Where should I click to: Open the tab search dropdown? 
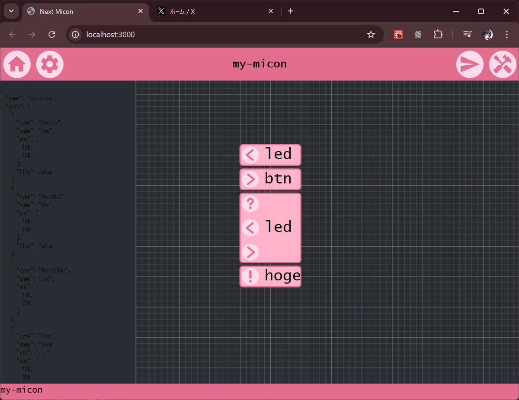click(x=11, y=12)
